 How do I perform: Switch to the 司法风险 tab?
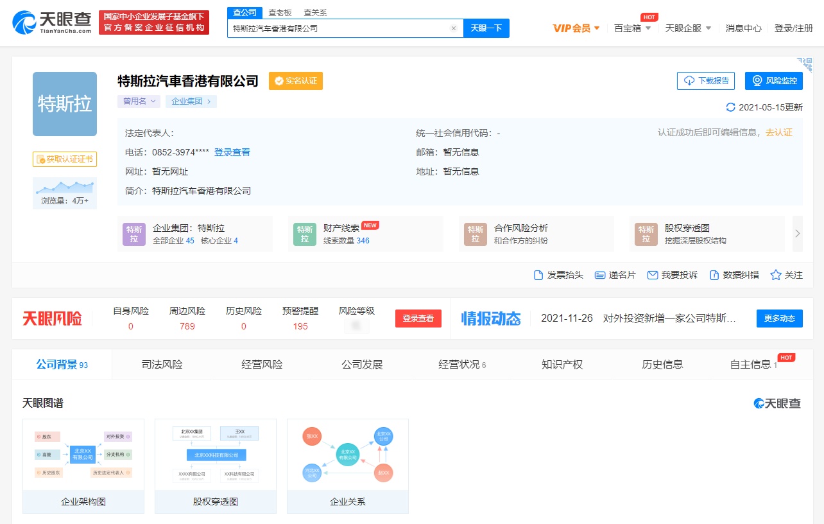tap(162, 365)
